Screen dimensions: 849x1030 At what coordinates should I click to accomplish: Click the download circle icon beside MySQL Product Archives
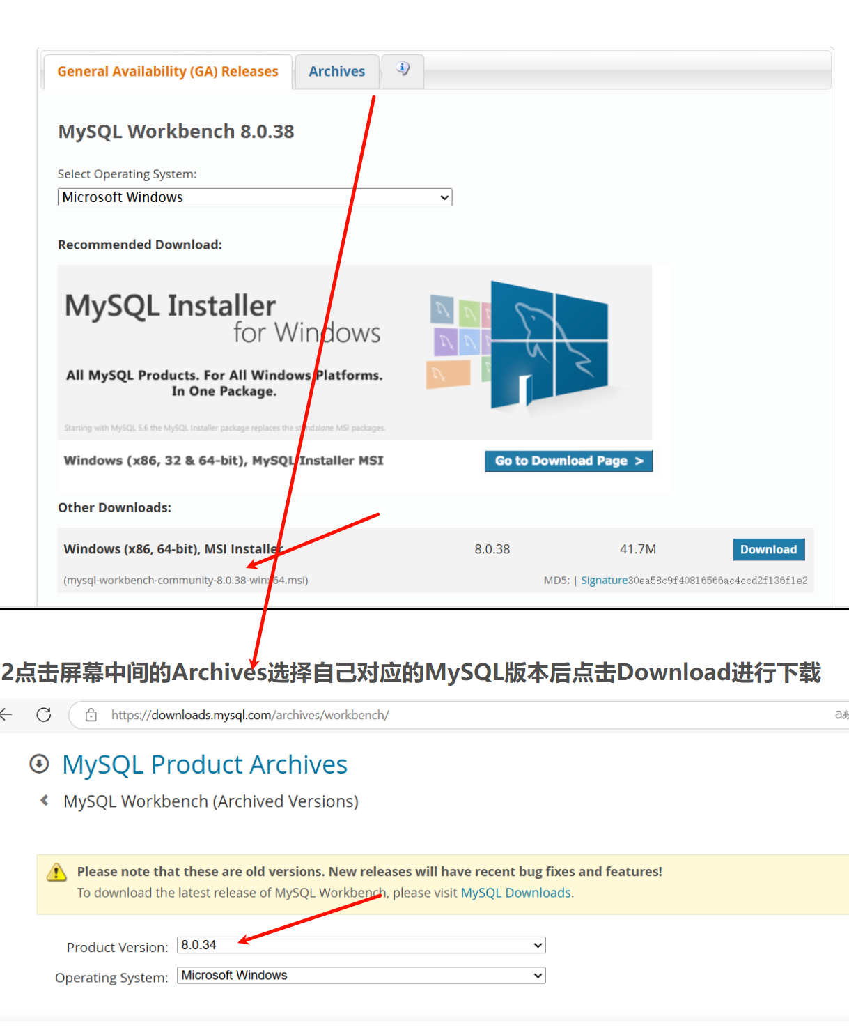coord(39,764)
